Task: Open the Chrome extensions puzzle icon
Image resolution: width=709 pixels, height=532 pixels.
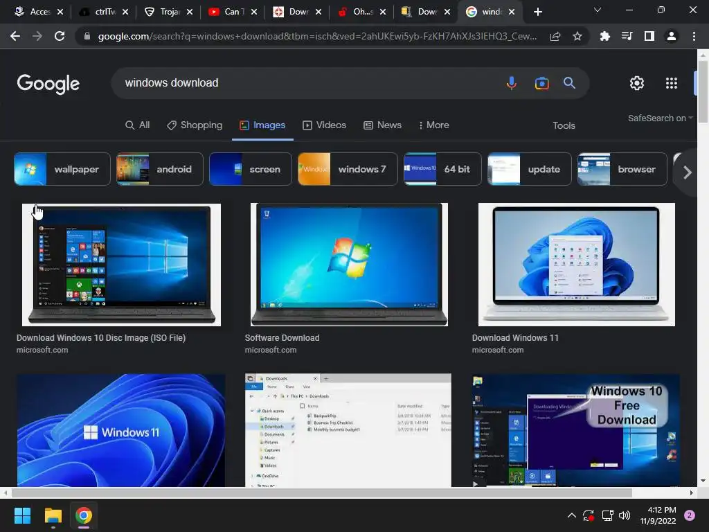Action: coord(604,36)
